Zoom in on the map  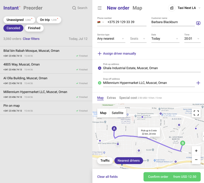(x=196, y=151)
